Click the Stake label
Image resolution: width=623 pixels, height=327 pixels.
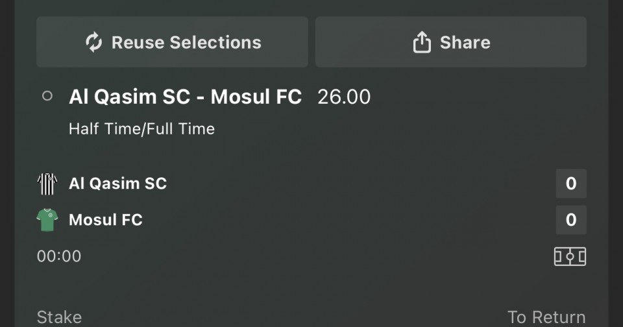pyautogui.click(x=59, y=317)
